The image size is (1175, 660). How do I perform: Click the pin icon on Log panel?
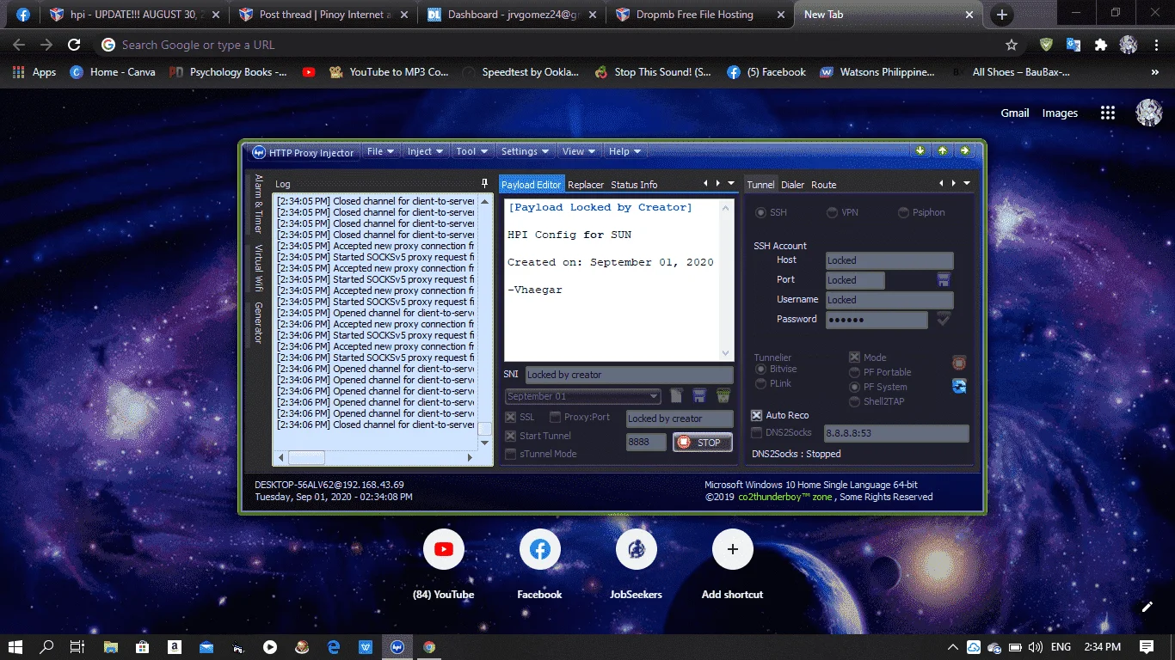(484, 184)
